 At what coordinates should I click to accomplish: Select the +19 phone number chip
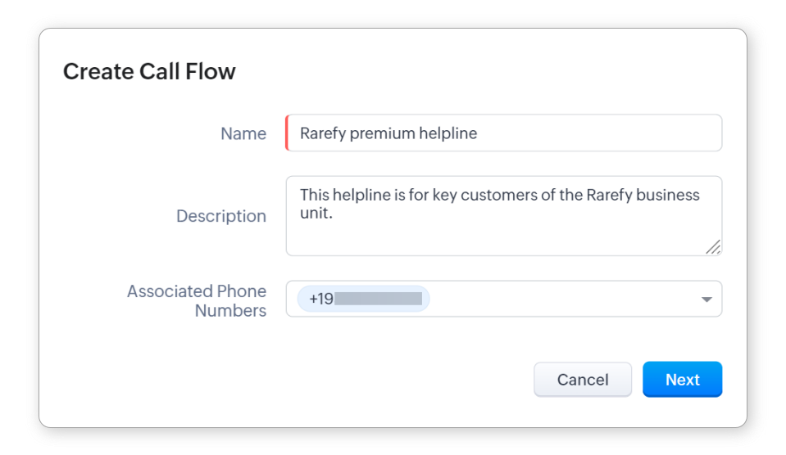point(320,300)
